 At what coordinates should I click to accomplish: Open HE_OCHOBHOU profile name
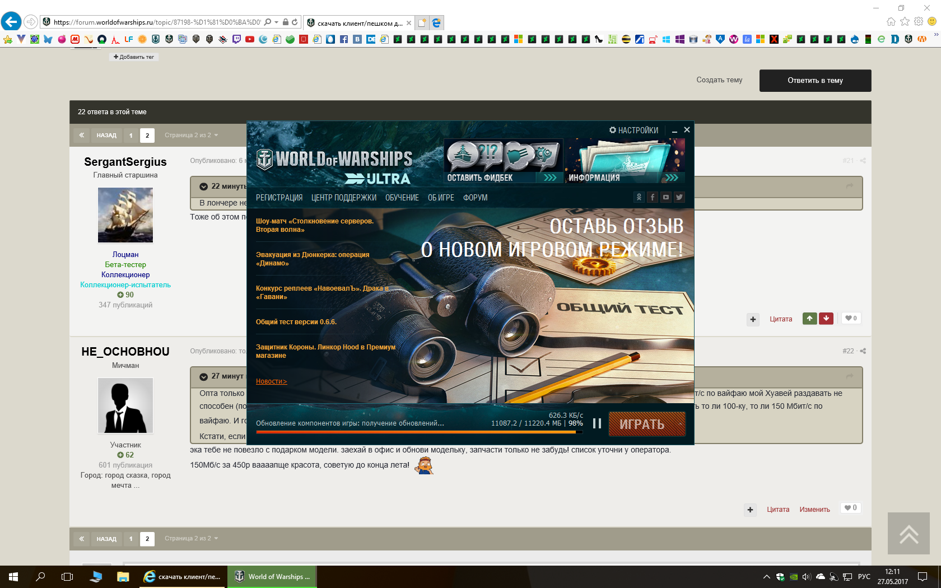point(125,352)
